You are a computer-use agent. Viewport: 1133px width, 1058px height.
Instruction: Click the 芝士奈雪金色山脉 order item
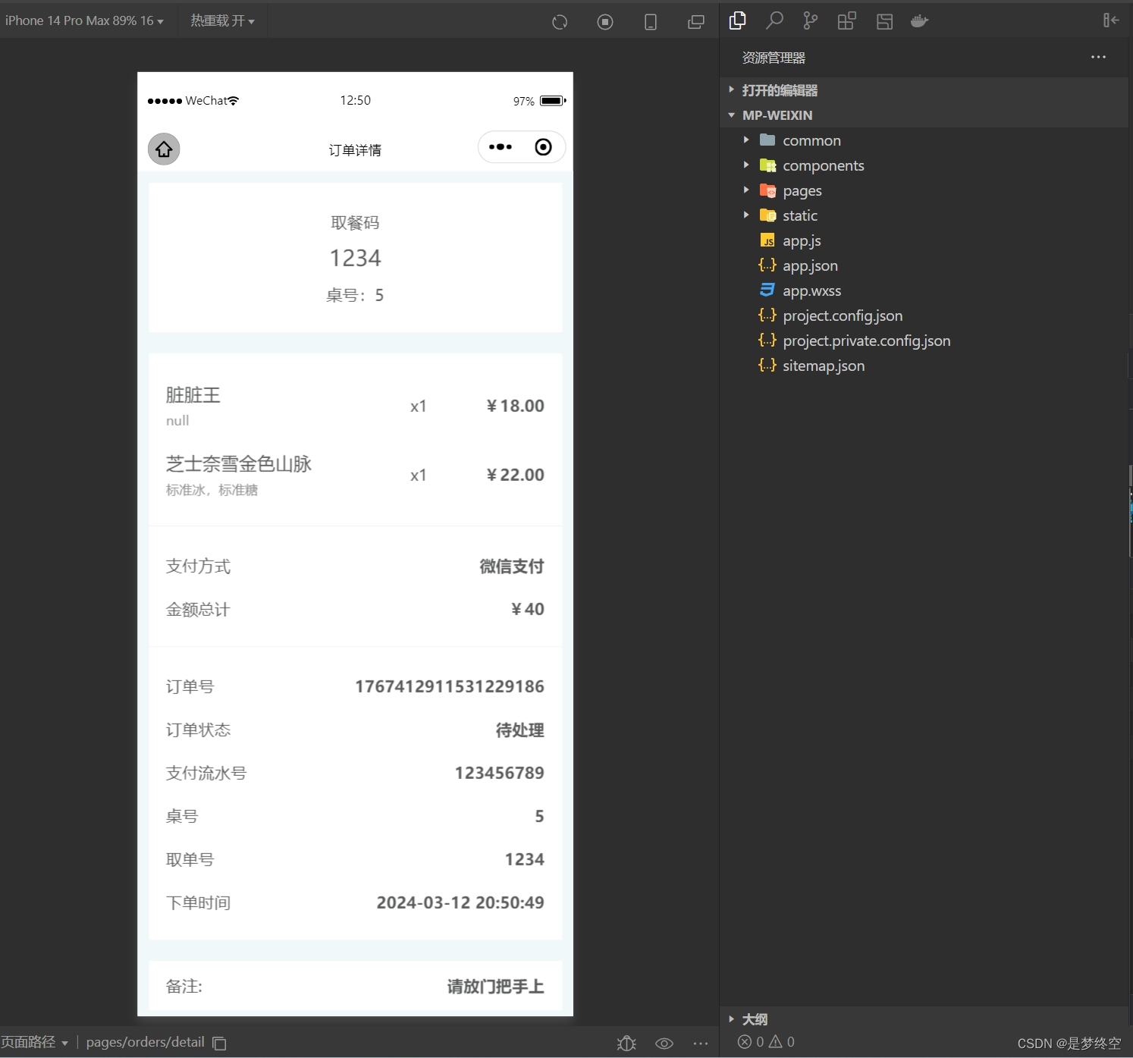(239, 464)
